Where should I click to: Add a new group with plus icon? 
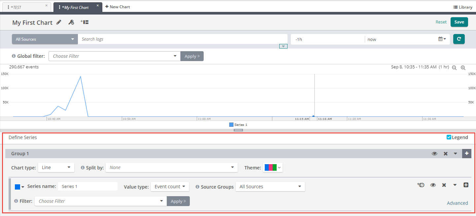click(466, 154)
